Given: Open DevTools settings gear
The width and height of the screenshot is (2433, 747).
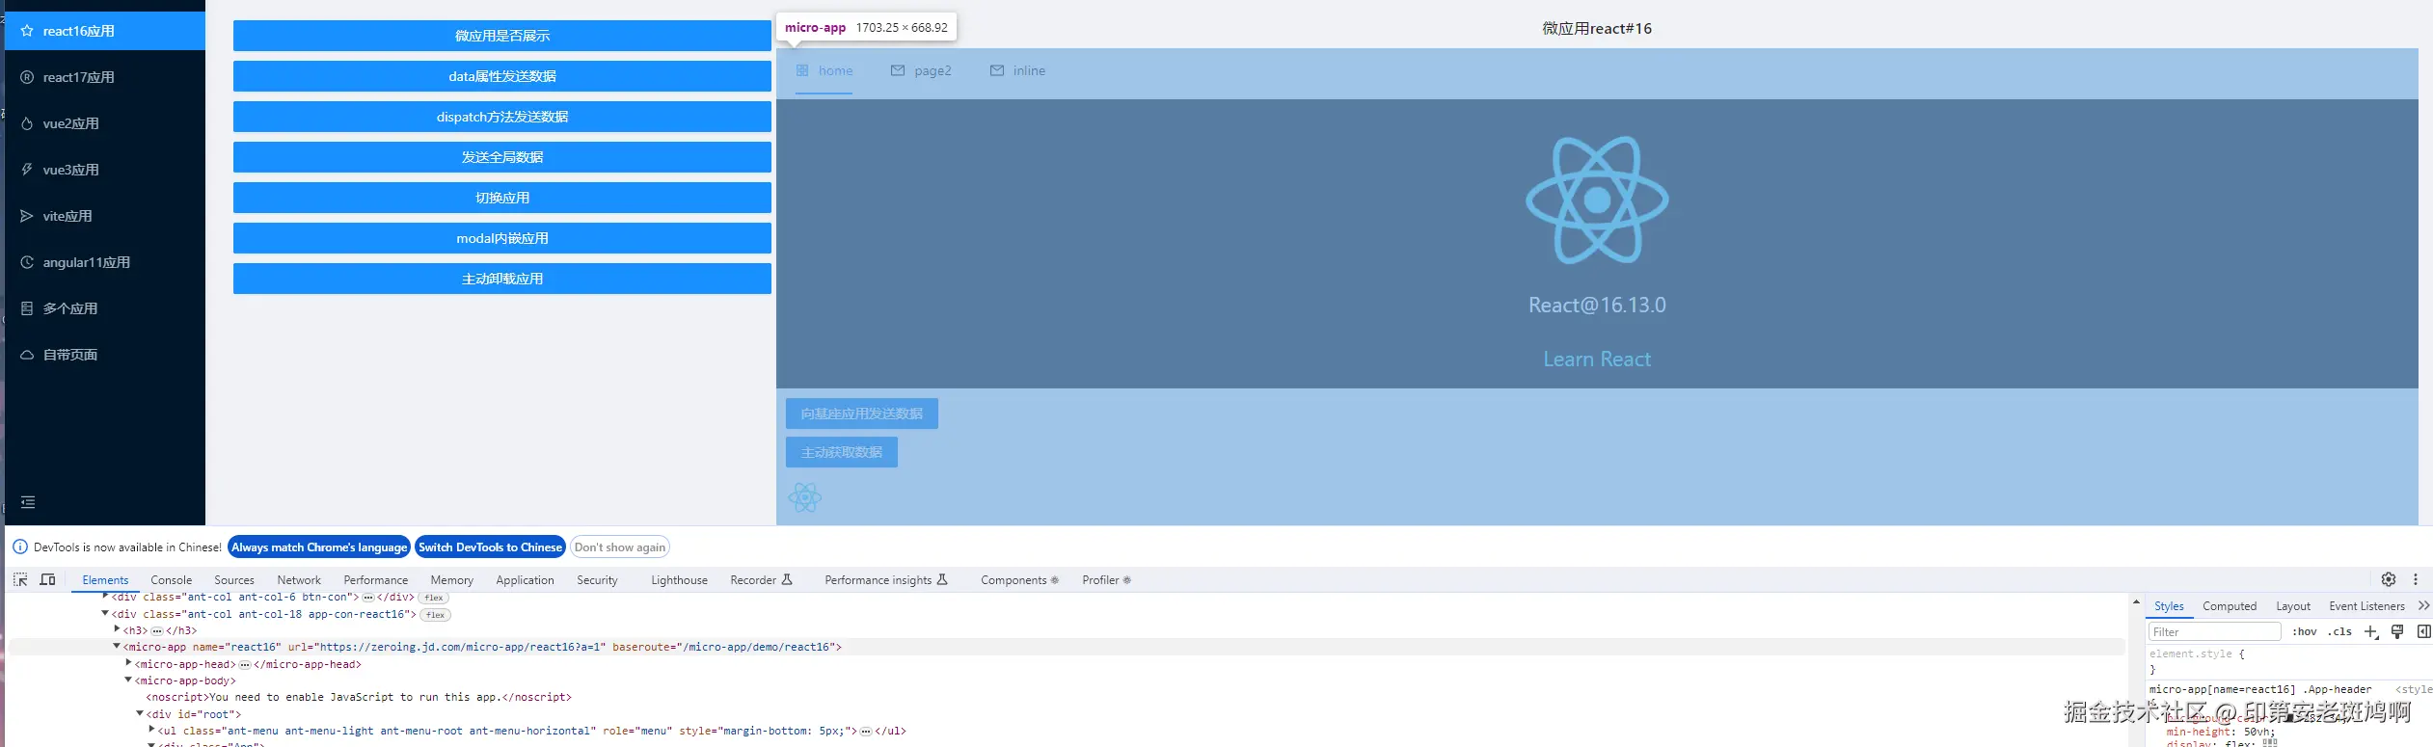Looking at the screenshot, I should pyautogui.click(x=2389, y=579).
